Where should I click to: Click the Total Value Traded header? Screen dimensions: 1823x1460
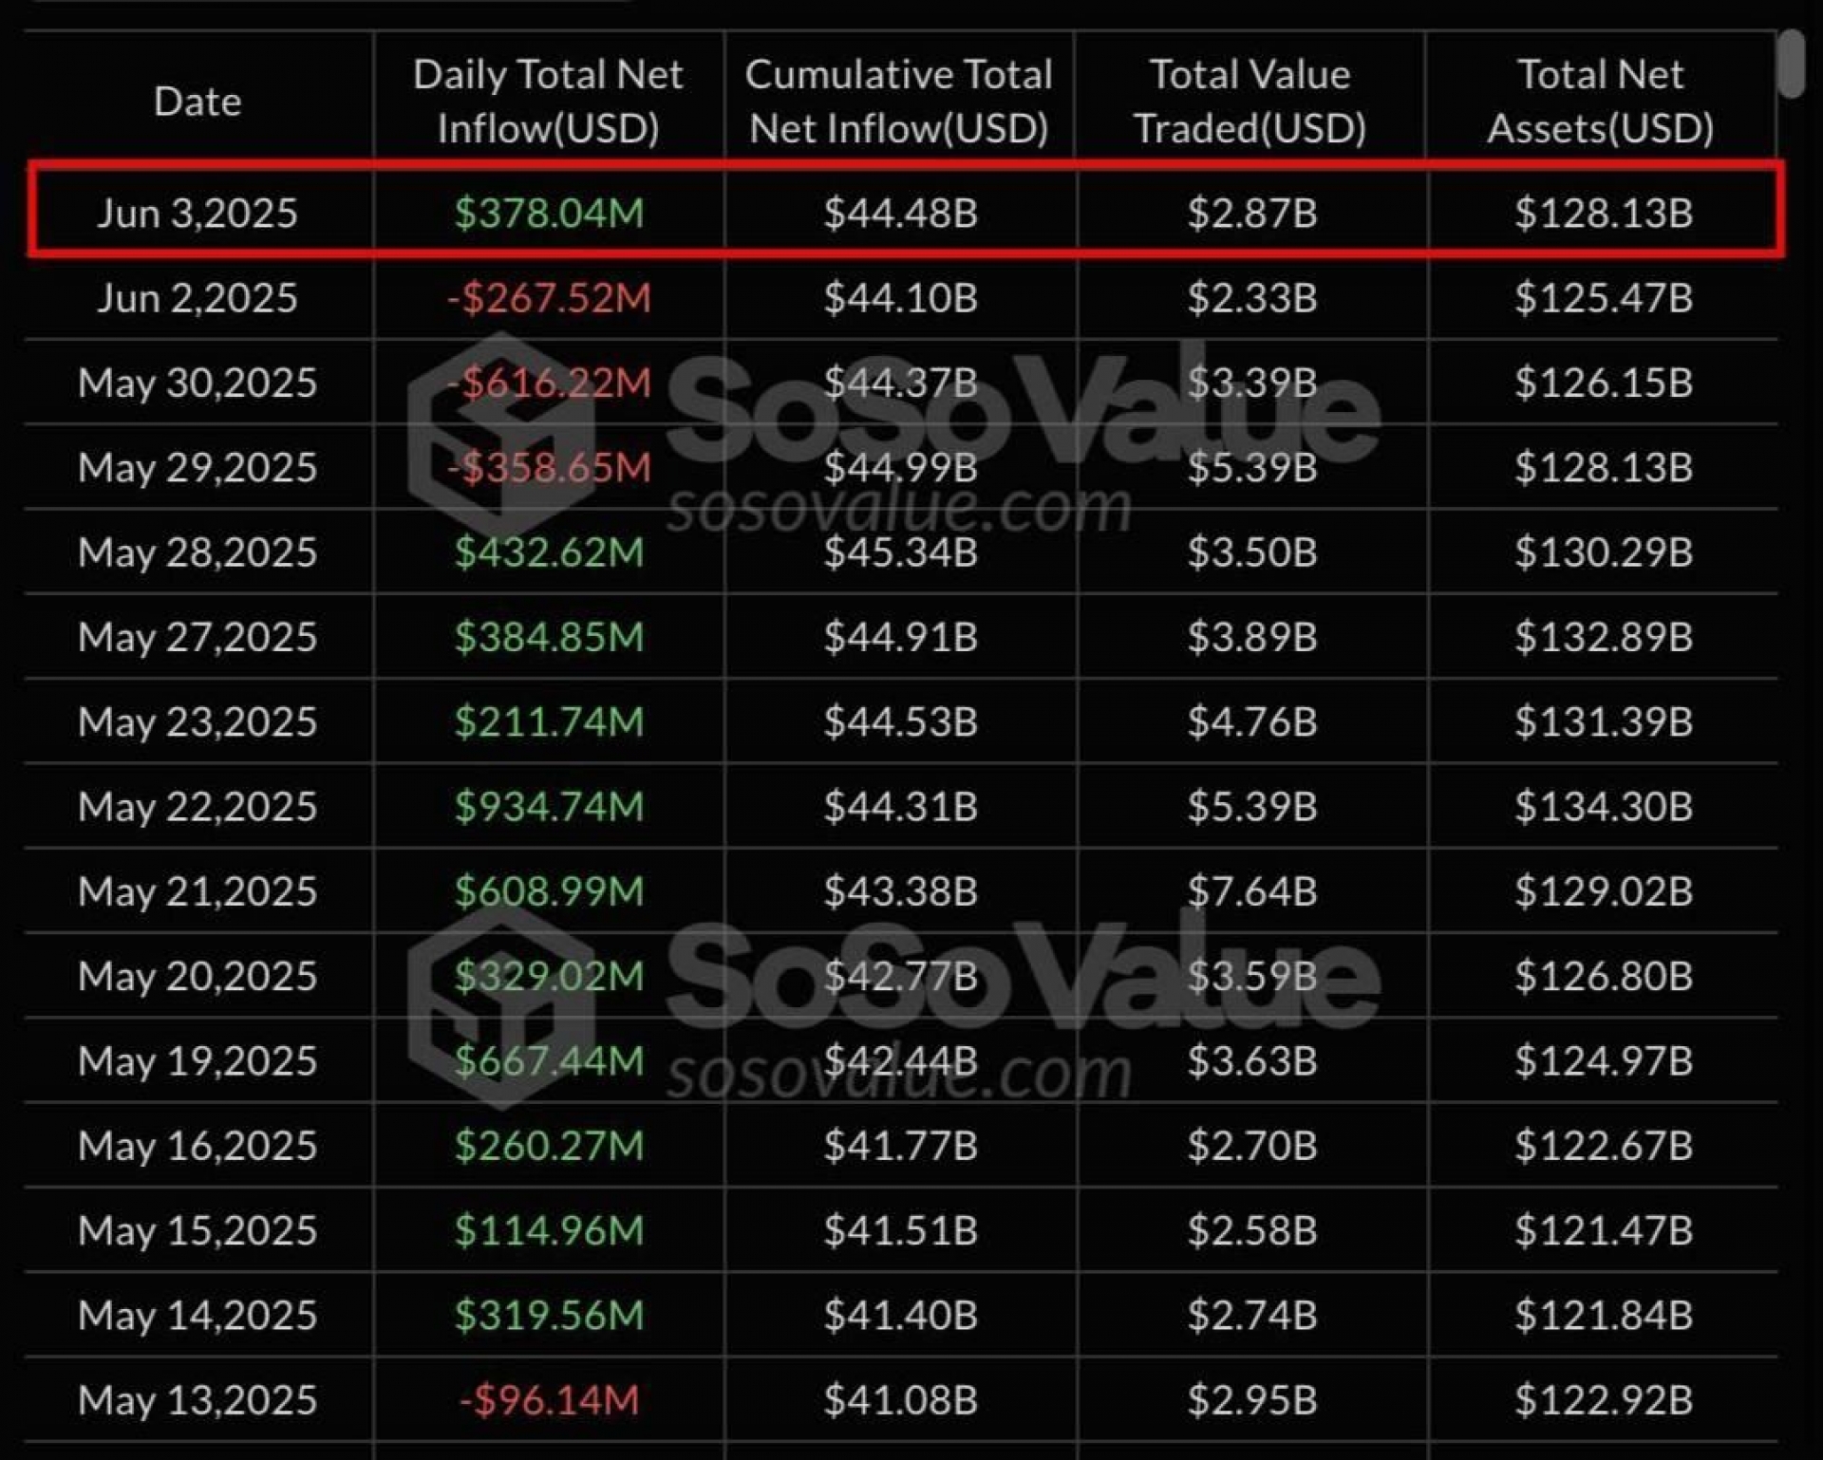1250,101
